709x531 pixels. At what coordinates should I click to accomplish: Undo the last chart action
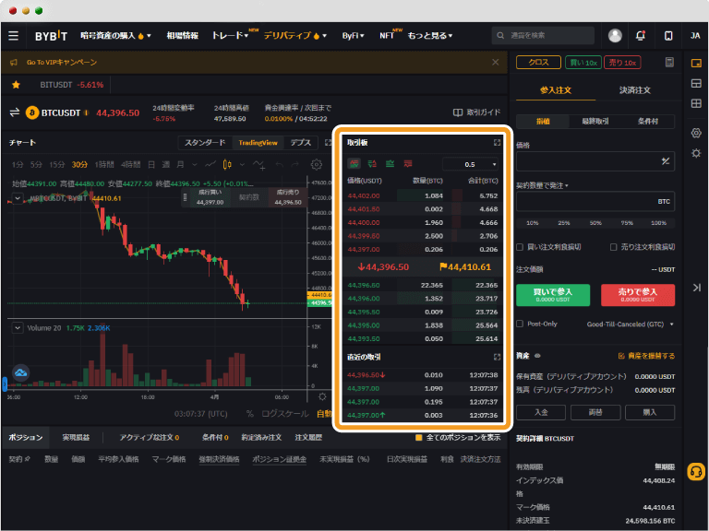(280, 164)
